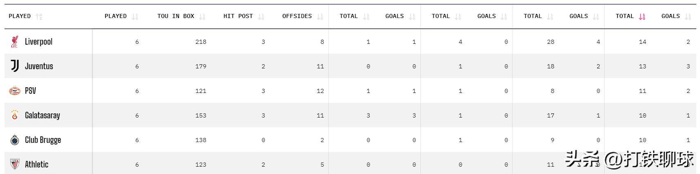
Task: Sort by HIT POST using its sort icon
Action: tap(261, 16)
